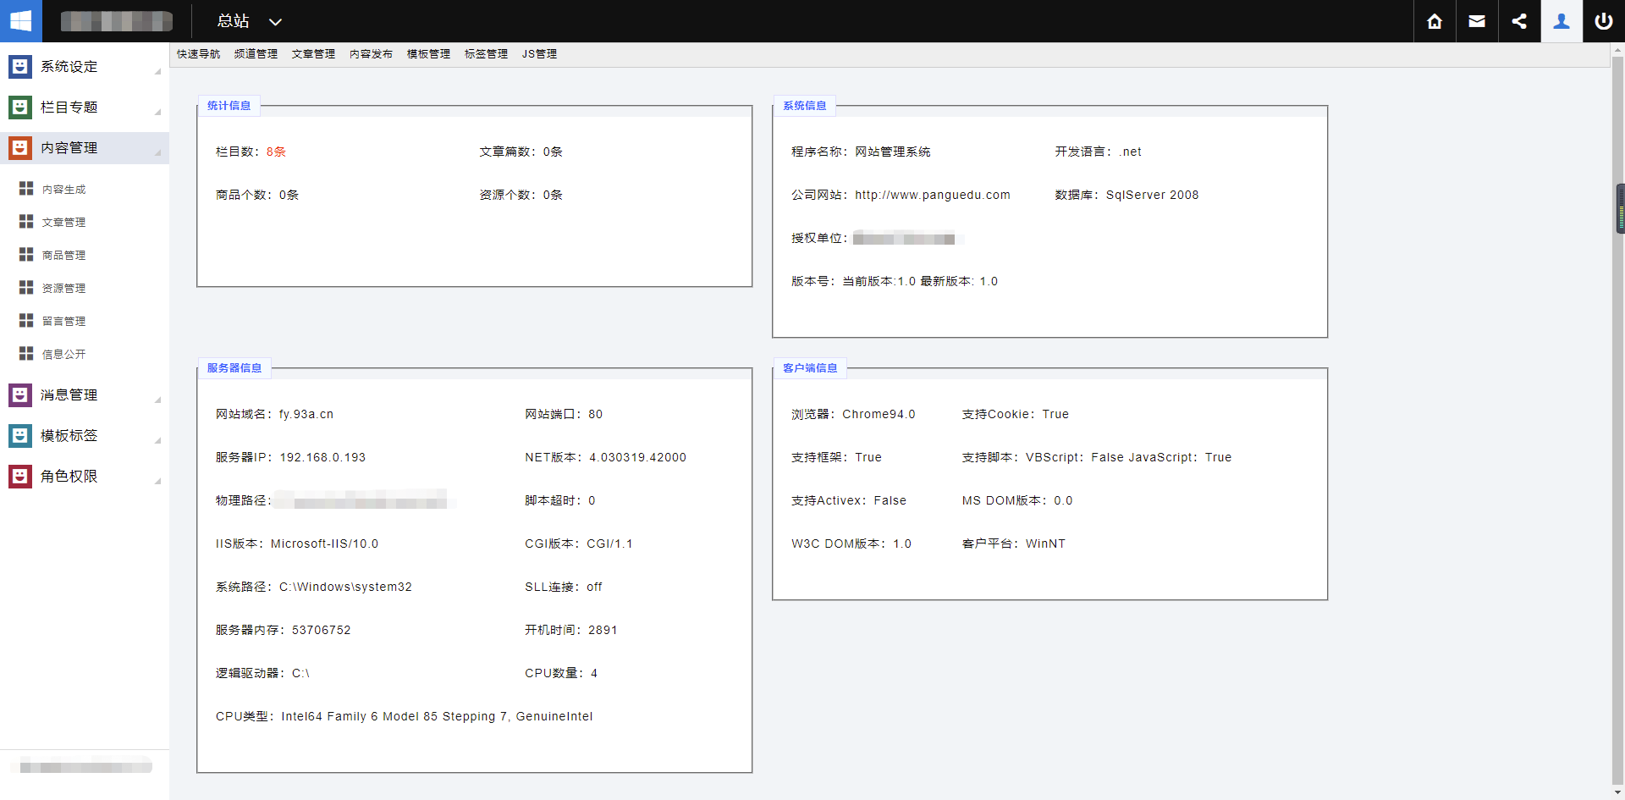Click the Chrome94.0 browser value
The image size is (1625, 800).
pyautogui.click(x=879, y=414)
